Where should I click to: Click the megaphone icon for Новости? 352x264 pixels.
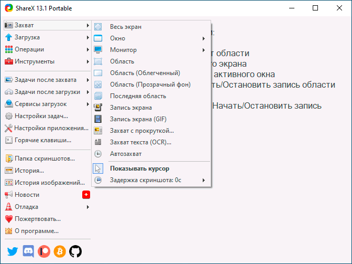click(9, 195)
